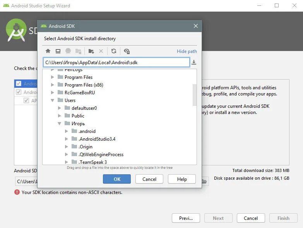The height and width of the screenshot is (228, 303).
Task: Click Previous button in Setup Wizard
Action: tap(186, 218)
